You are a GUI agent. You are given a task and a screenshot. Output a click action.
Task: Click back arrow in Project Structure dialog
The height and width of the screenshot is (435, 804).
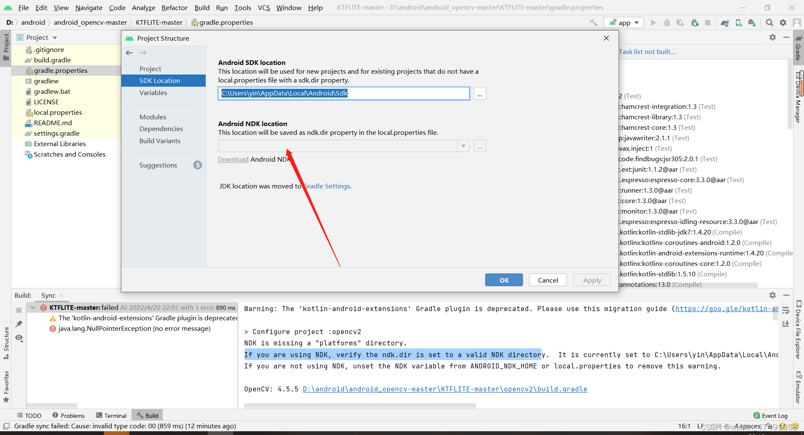click(129, 53)
